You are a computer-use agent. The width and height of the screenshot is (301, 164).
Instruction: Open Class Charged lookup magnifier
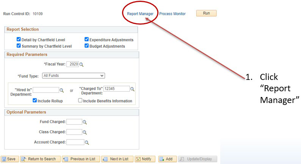85,132
